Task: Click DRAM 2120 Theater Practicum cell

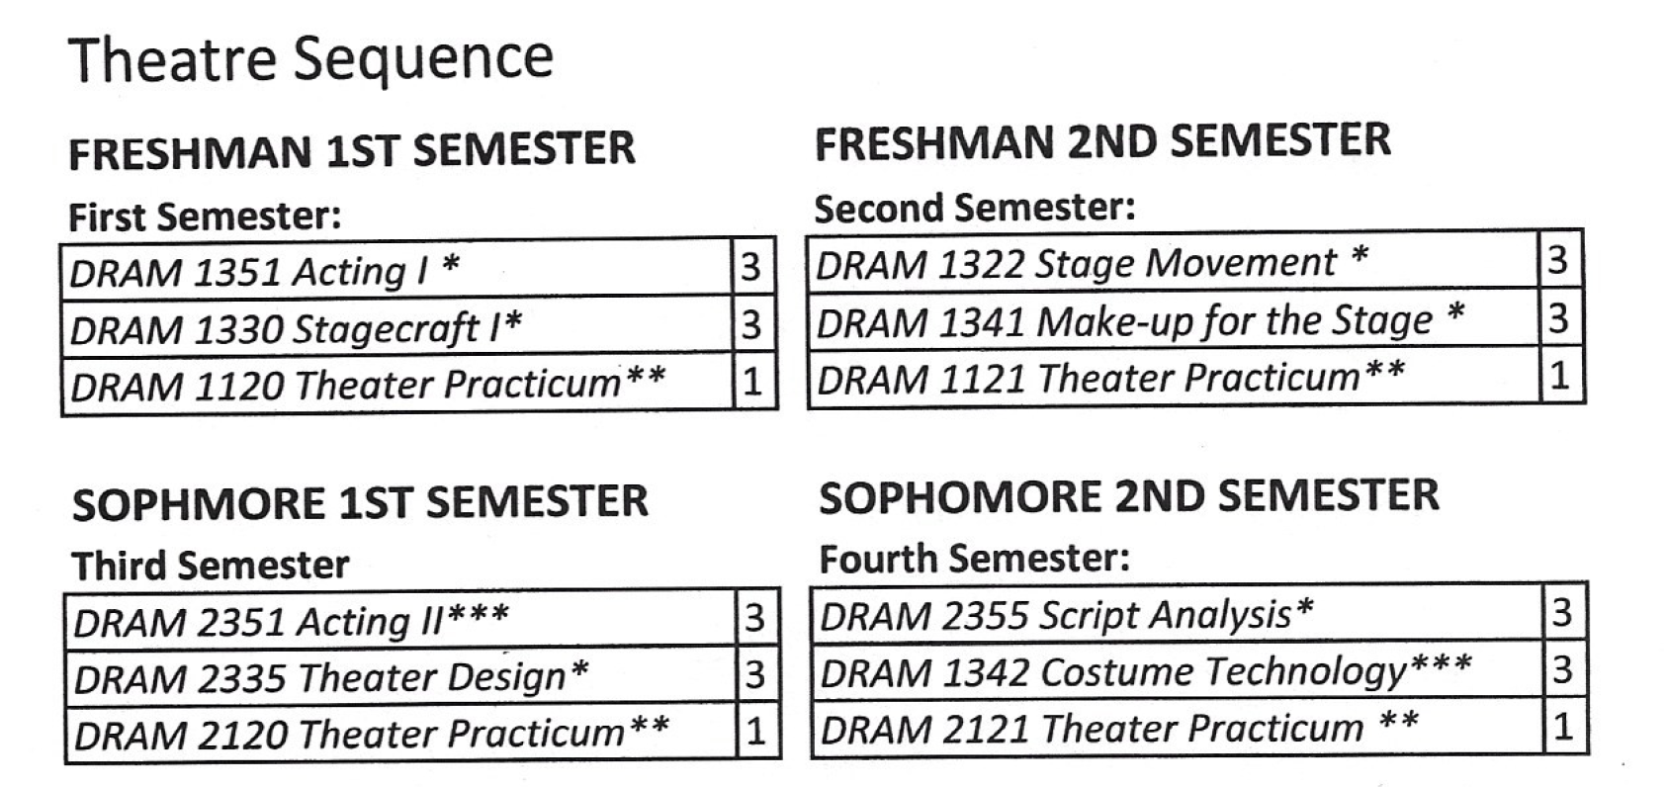Action: pos(400,733)
